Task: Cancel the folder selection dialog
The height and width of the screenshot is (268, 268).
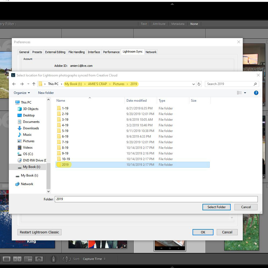Action: pos(246,207)
